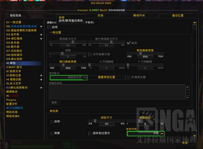The height and width of the screenshot is (149, 203).
Task: Expand the 14.增强功能 plus icon
Action: pos(41,80)
